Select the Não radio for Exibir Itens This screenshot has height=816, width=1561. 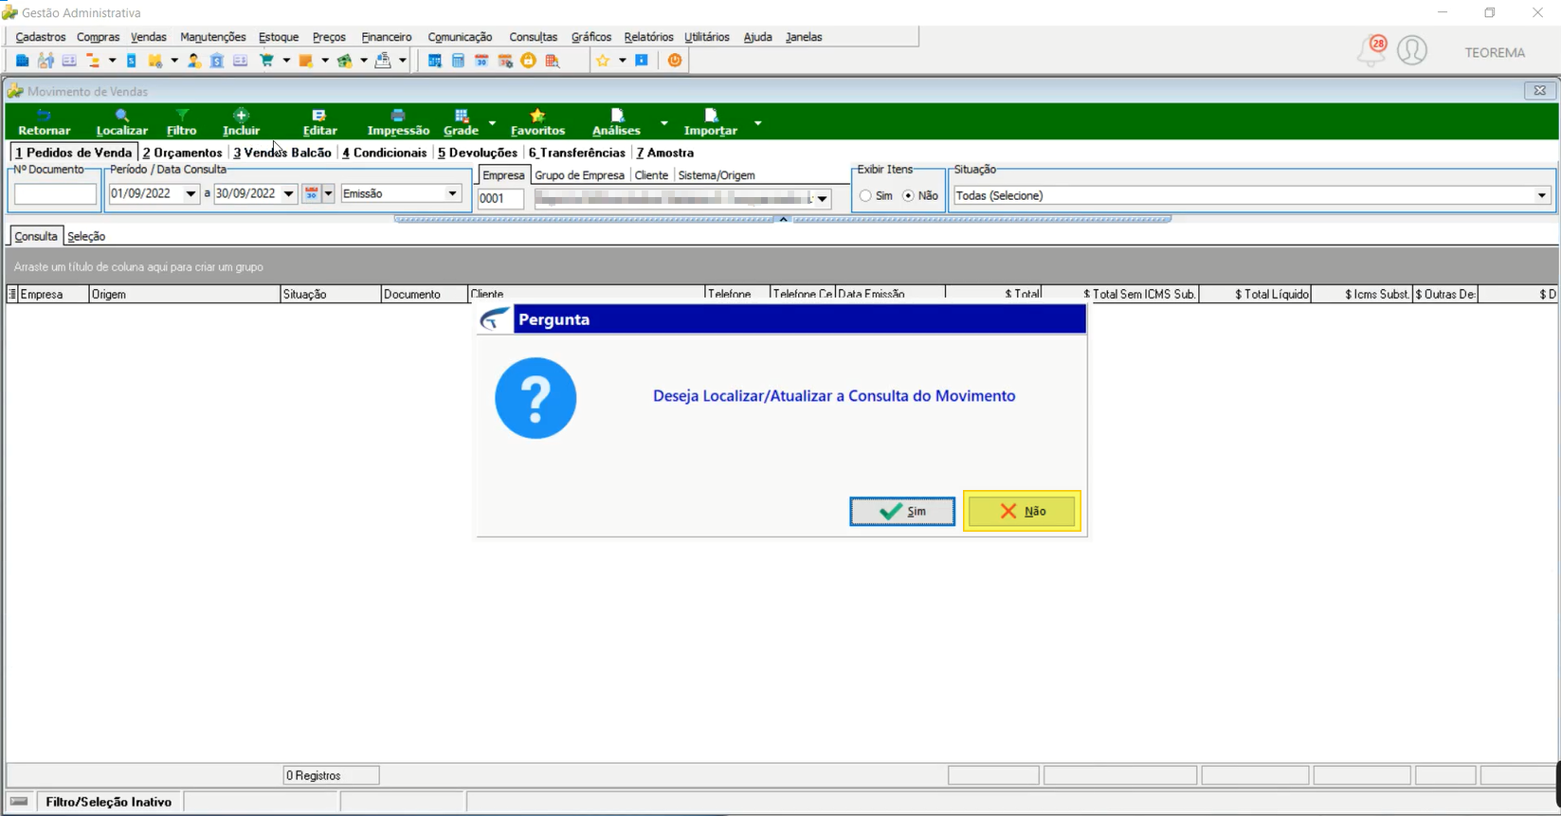[x=909, y=195]
